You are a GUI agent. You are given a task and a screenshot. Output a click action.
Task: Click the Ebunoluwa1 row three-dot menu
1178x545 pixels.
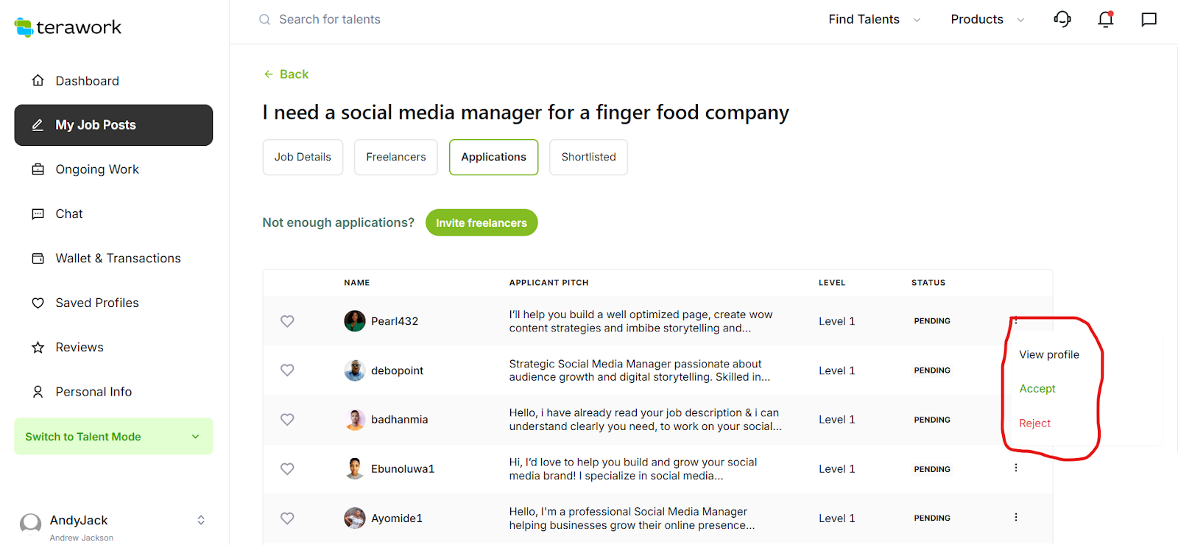click(x=1016, y=468)
